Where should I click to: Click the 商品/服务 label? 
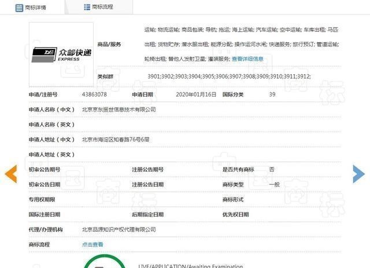tap(109, 44)
